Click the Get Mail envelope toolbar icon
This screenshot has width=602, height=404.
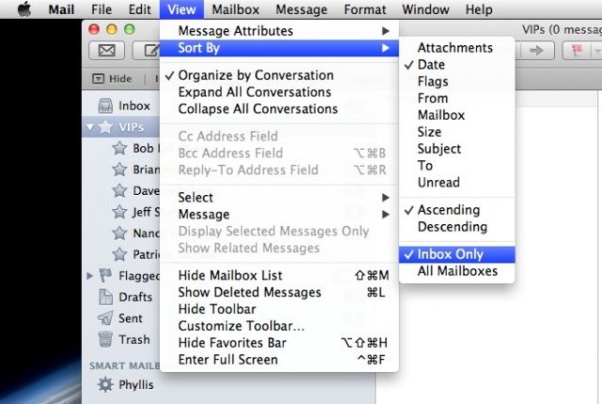coord(107,50)
